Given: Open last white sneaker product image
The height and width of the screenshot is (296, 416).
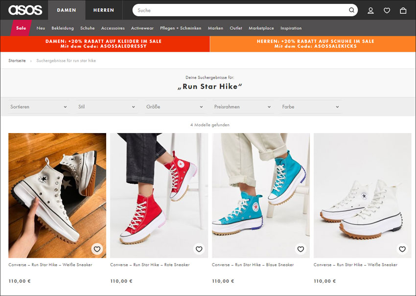Looking at the screenshot, I should 362,196.
